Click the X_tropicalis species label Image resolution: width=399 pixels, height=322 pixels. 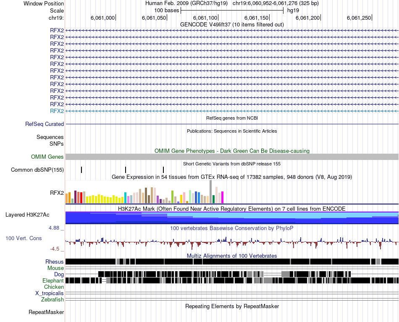pos(50,293)
